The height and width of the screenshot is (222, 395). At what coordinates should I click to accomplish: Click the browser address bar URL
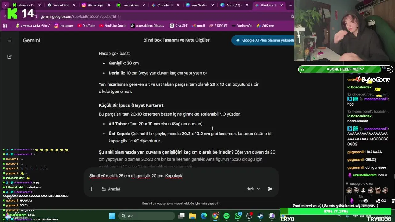pyautogui.click(x=81, y=16)
